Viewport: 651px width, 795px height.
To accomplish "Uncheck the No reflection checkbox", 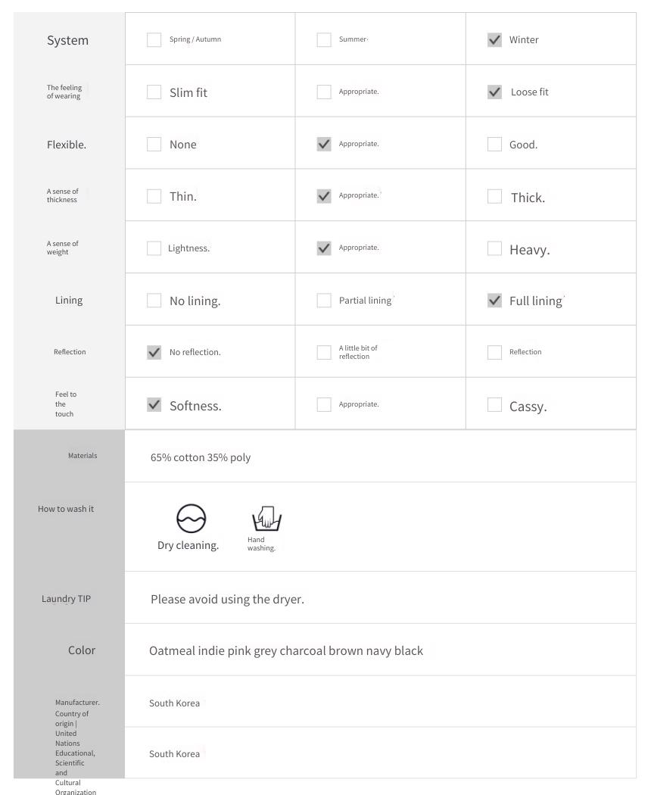I will coord(154,352).
